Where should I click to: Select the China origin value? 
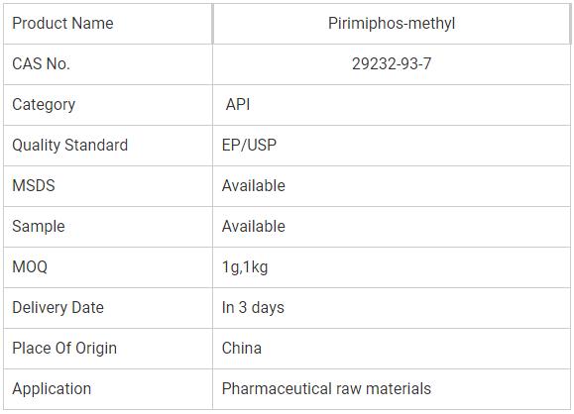point(242,349)
